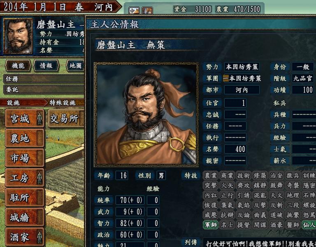Open the 交易所 special facility
316x247 pixels.
point(66,119)
